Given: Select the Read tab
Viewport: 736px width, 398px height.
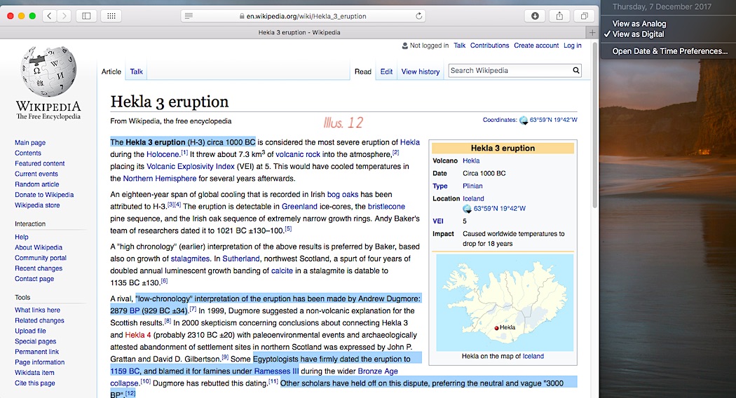Looking at the screenshot, I should click(363, 71).
